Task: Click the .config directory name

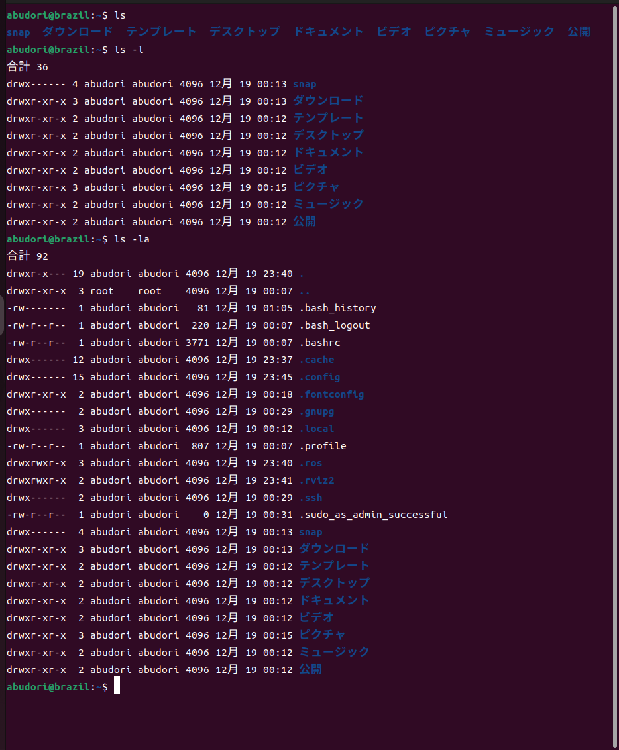Action: pyautogui.click(x=319, y=377)
